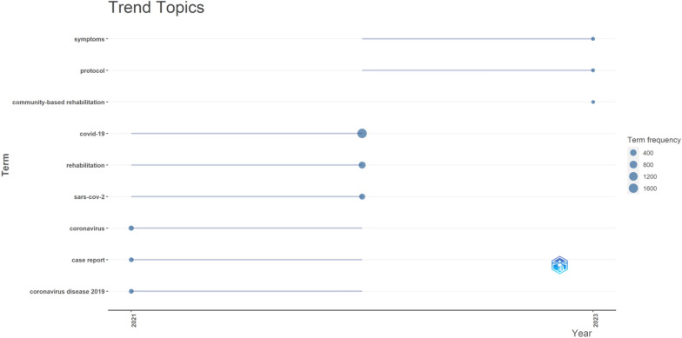Click the 400 term frequency legend circle
The height and width of the screenshot is (338, 682).
click(633, 153)
